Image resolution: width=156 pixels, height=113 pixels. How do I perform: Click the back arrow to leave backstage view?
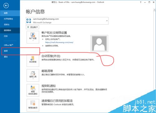tap(6, 6)
